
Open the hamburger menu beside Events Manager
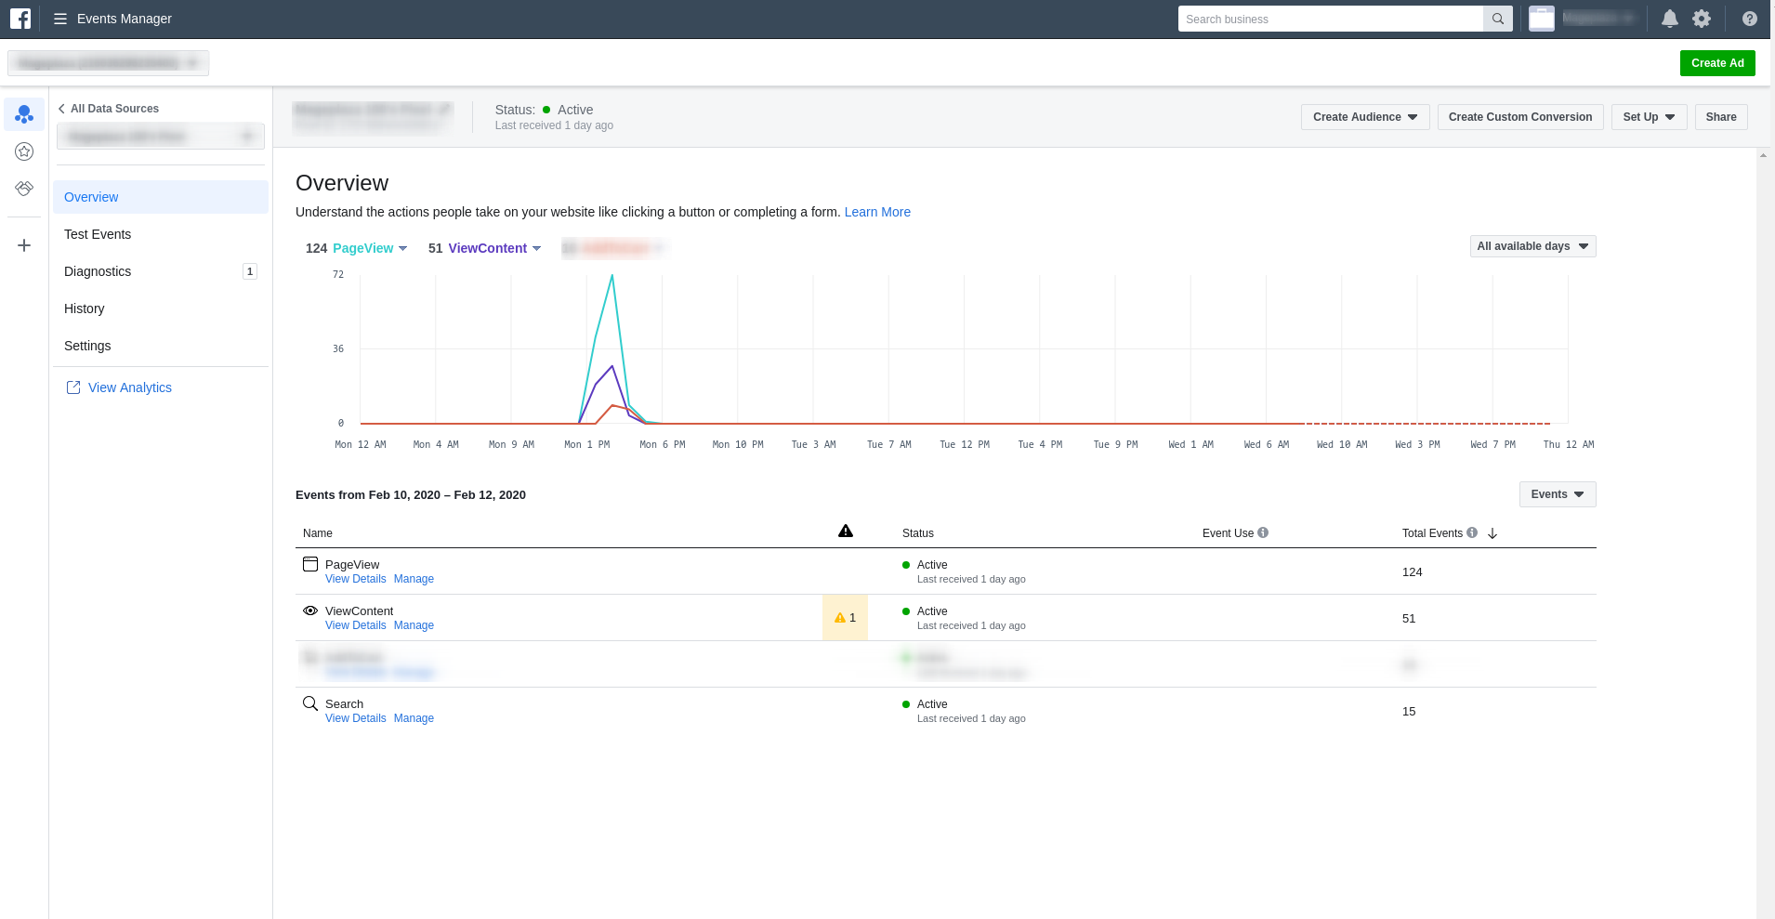coord(60,19)
